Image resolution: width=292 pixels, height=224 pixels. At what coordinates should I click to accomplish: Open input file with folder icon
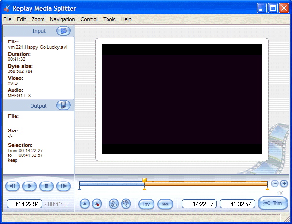click(63, 31)
